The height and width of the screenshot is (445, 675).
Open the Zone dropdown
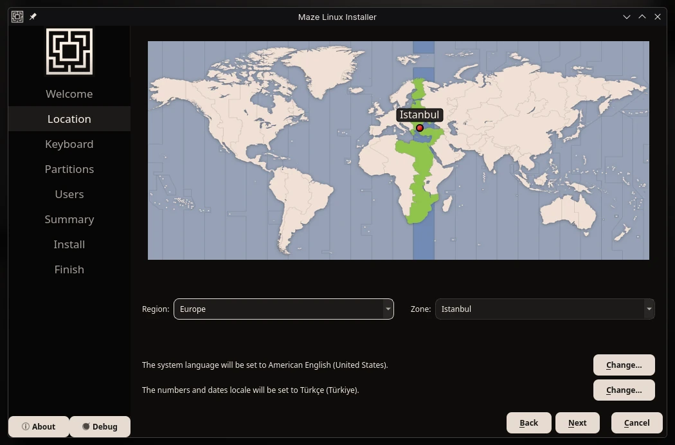click(x=545, y=309)
